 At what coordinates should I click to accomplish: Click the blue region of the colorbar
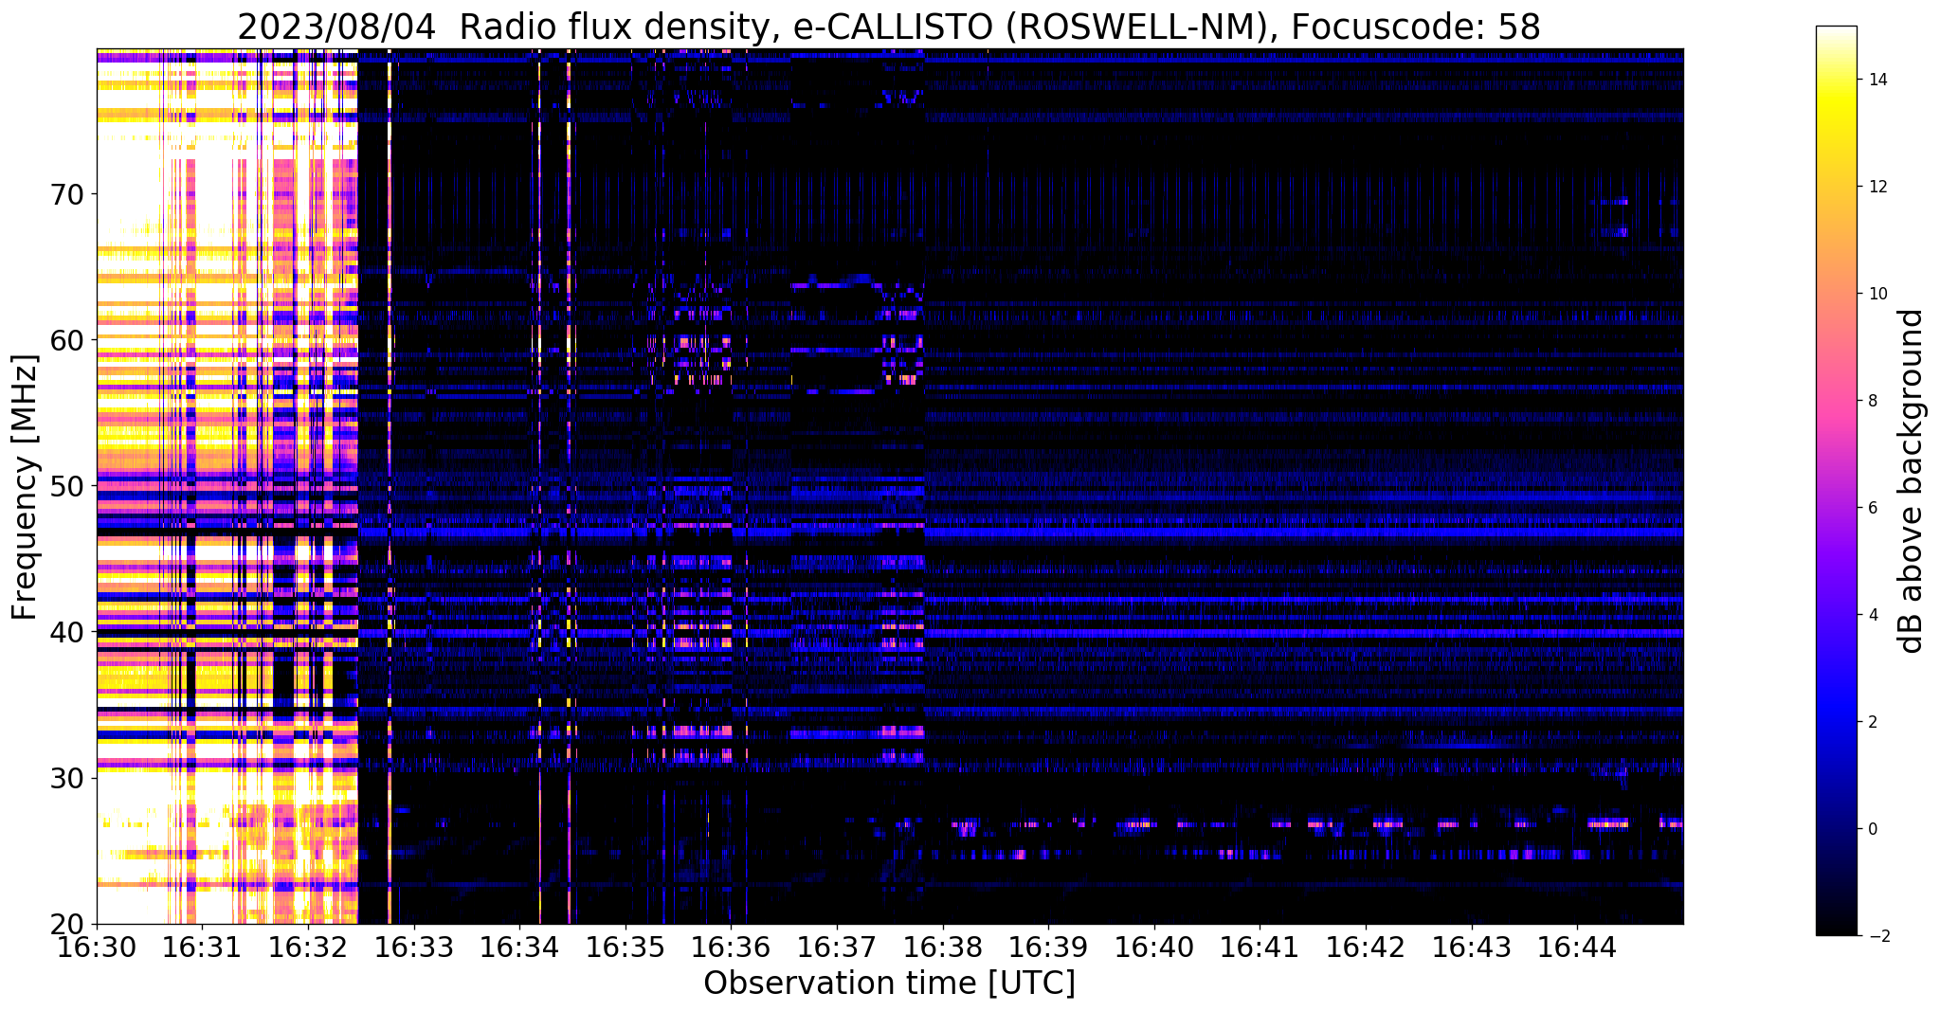click(x=1836, y=706)
